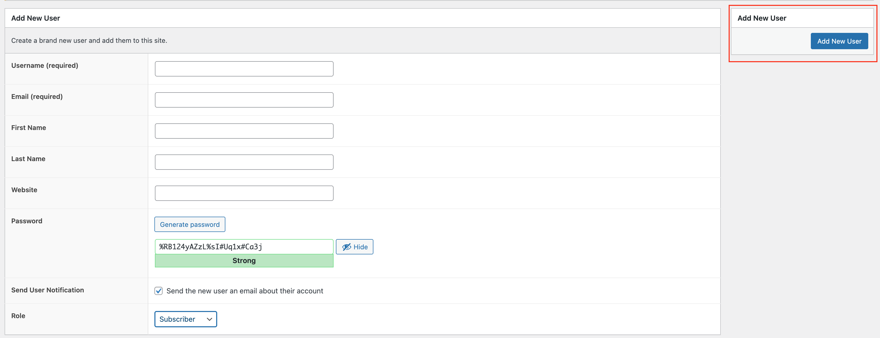Screen dimensions: 880x338
Task: Click the Send User Notification label
Action: 47,290
